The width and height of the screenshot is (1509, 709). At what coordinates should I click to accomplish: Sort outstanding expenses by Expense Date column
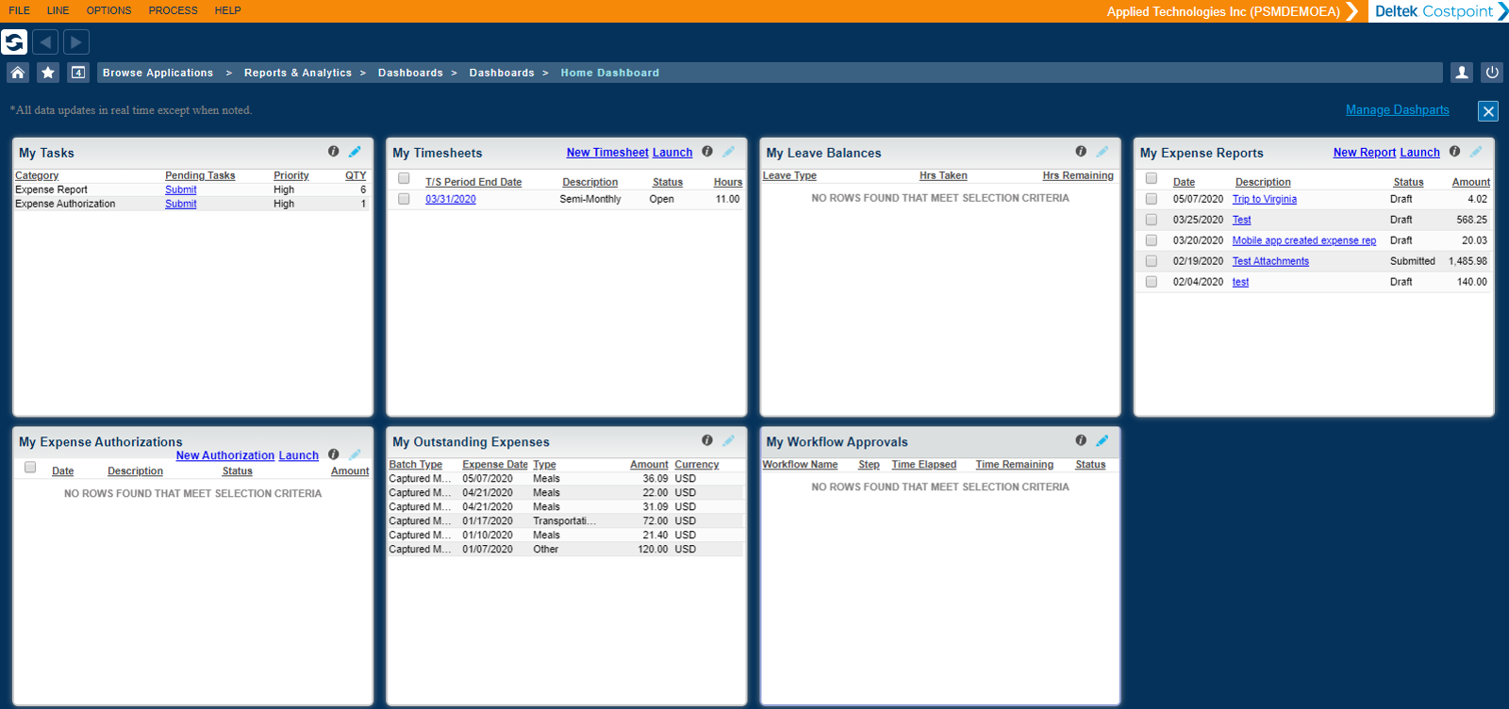[x=494, y=465]
